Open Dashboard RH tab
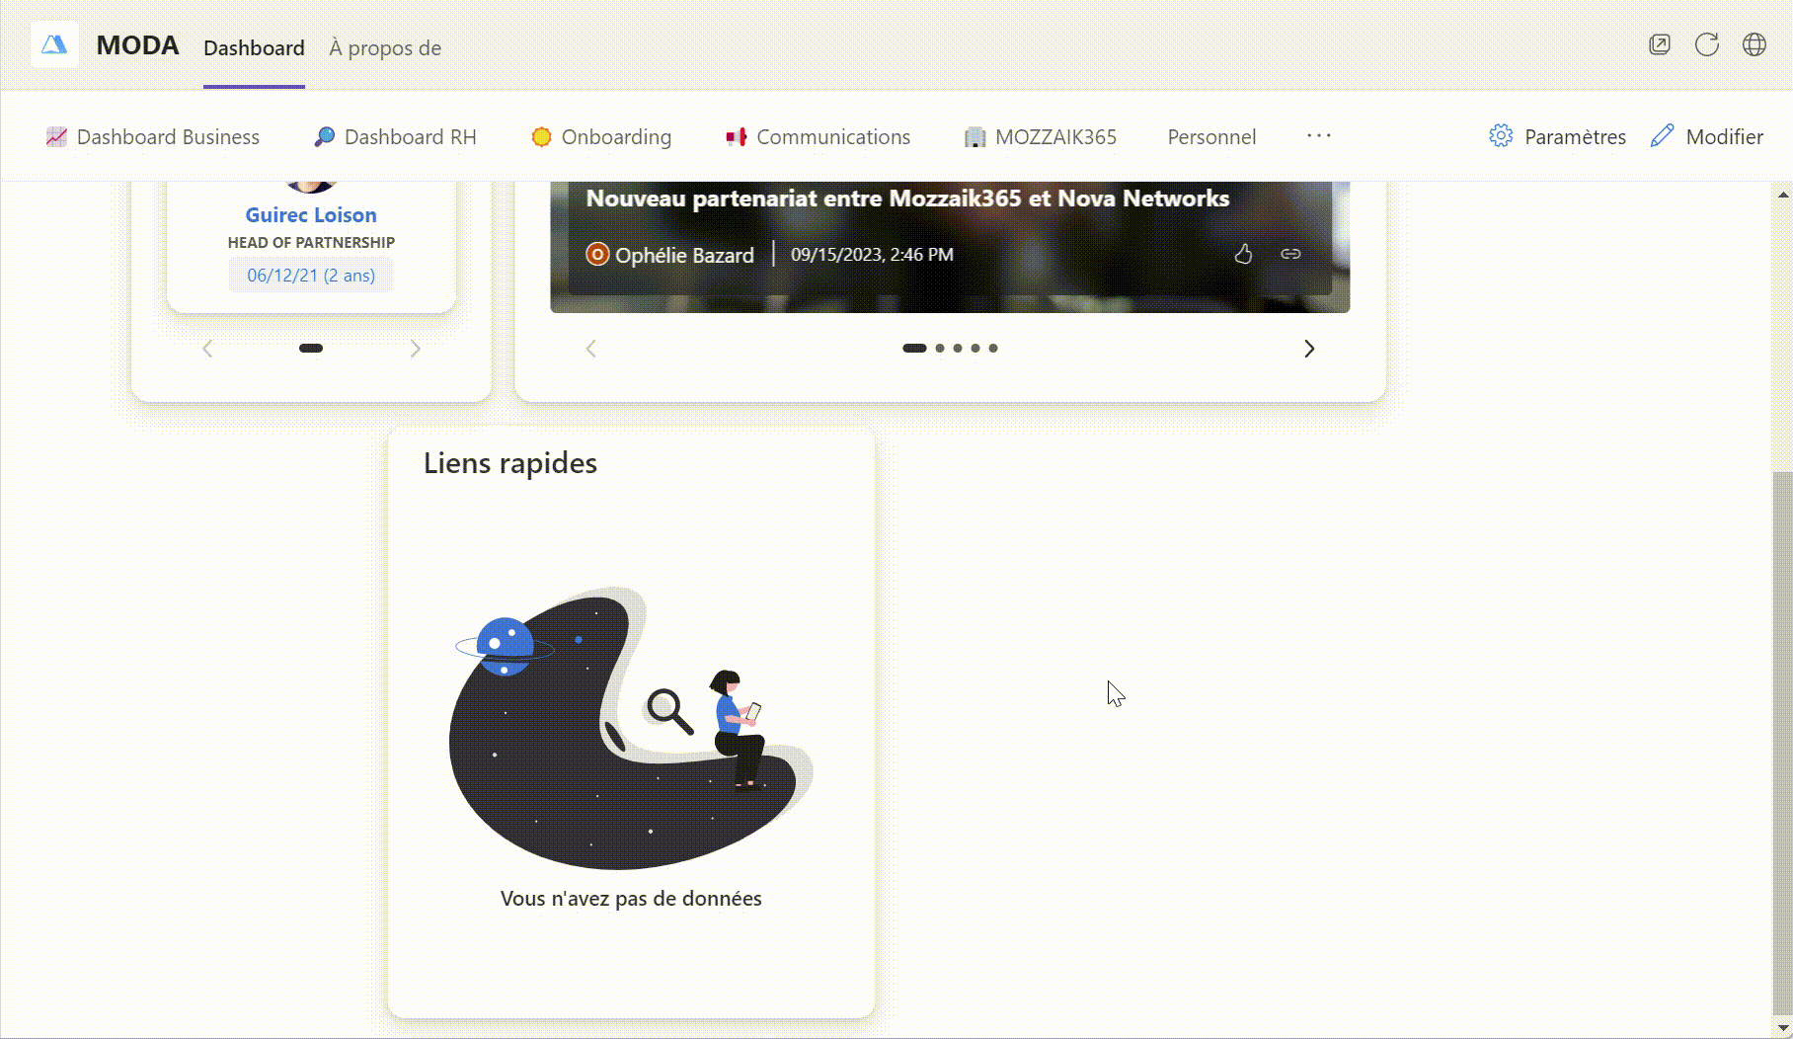Screen dimensions: 1793x1039 395,137
